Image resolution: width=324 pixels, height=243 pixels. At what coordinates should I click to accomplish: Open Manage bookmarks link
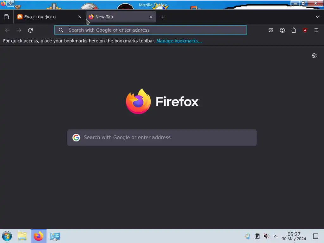tap(179, 41)
